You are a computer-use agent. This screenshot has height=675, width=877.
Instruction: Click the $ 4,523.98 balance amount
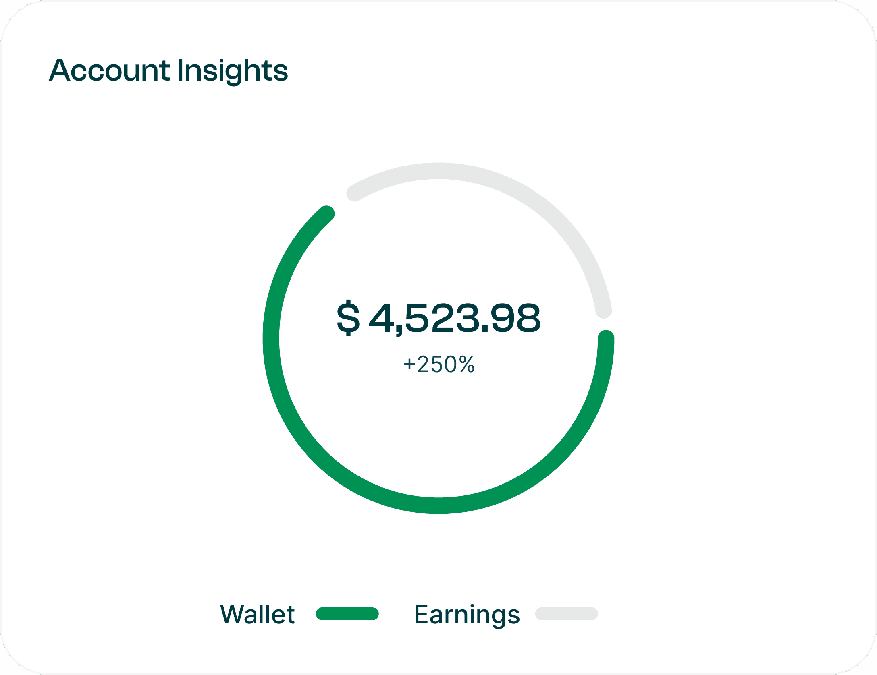[x=438, y=318]
